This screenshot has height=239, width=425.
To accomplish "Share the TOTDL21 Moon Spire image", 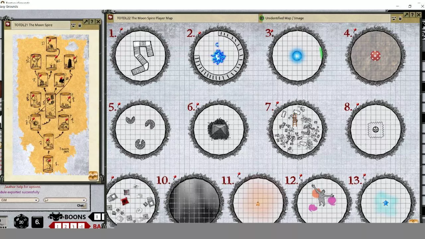I will [86, 22].
